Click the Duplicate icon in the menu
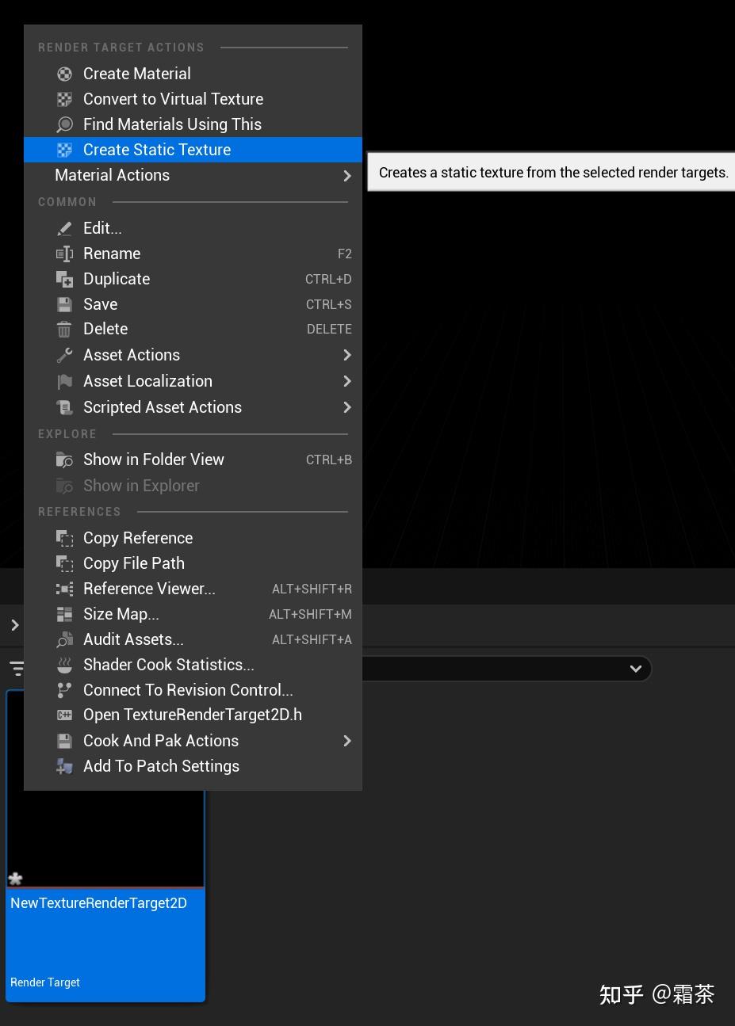The width and height of the screenshot is (735, 1026). (x=64, y=278)
